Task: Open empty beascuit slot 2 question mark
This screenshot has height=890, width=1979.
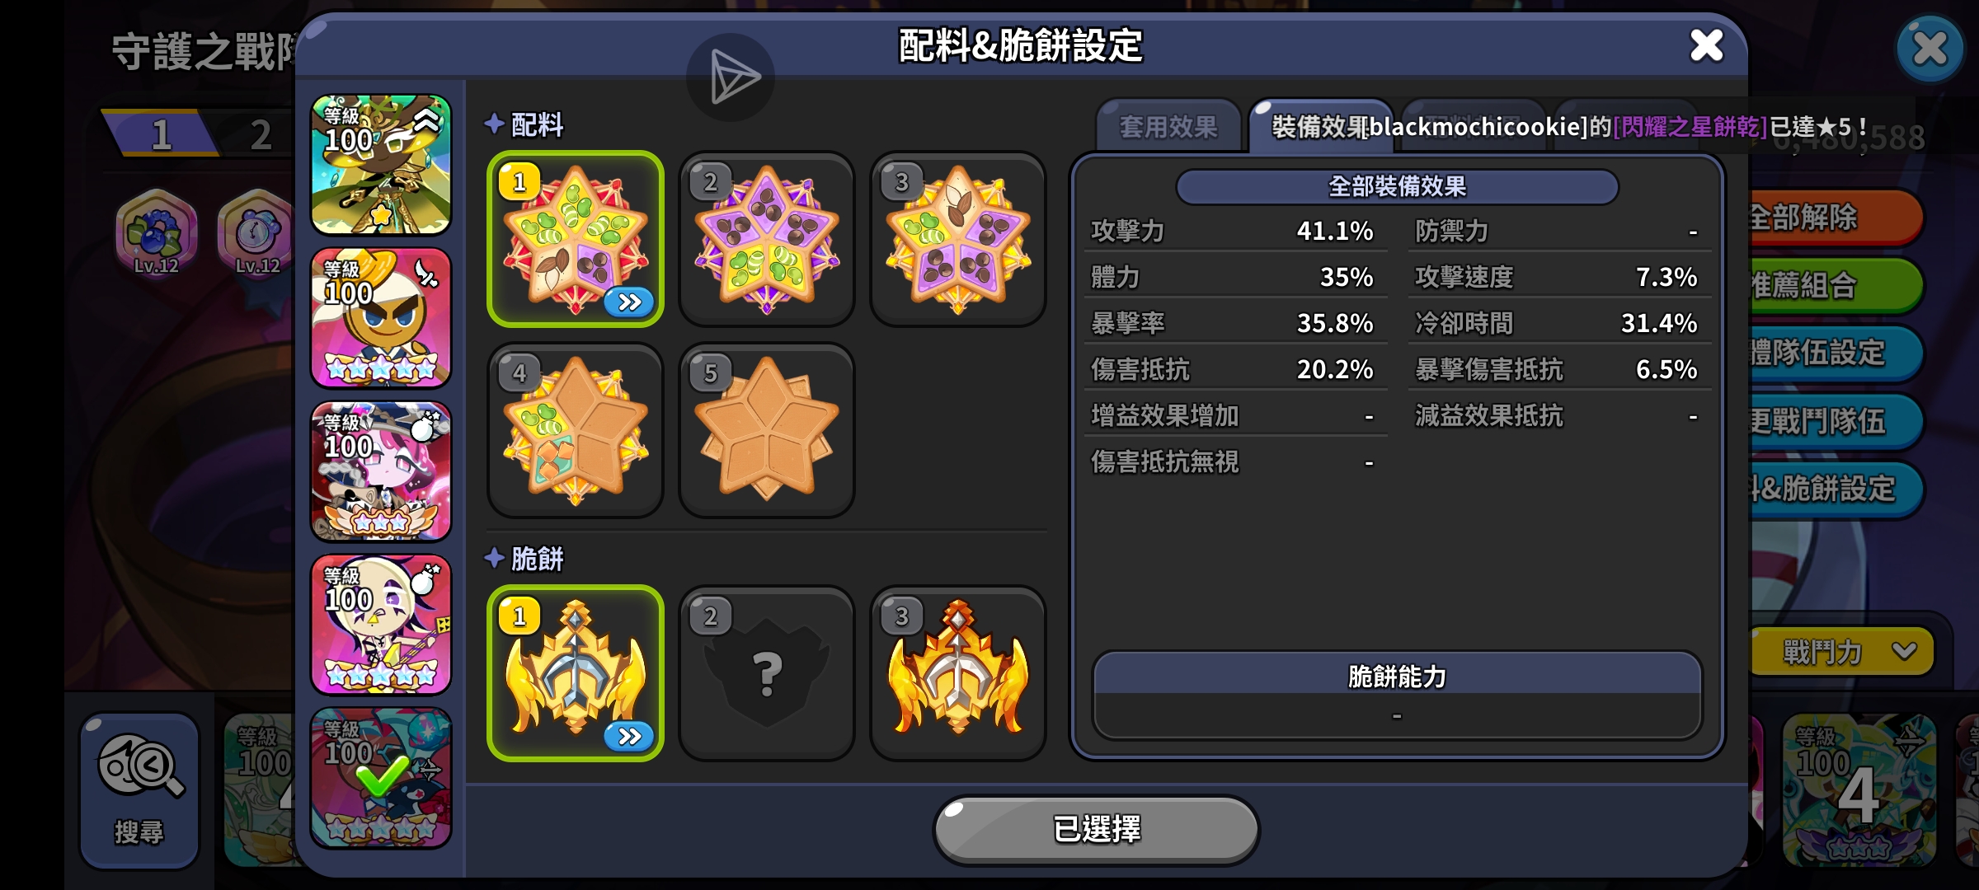Action: click(x=767, y=673)
